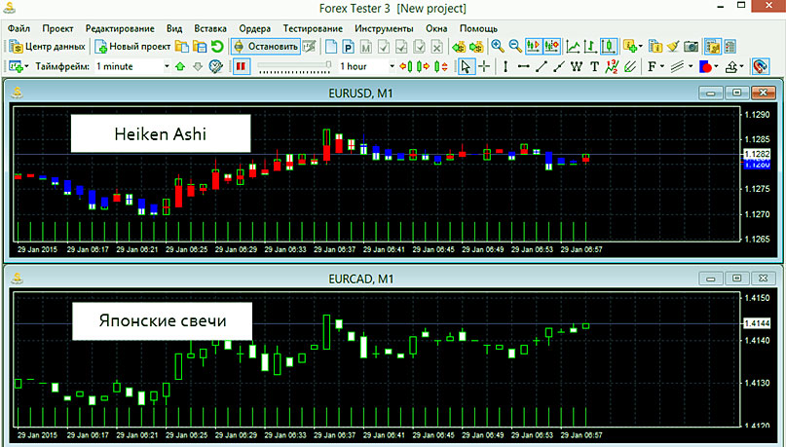The image size is (786, 447).
Task: Click the zoom in magnifier icon
Action: 497,46
